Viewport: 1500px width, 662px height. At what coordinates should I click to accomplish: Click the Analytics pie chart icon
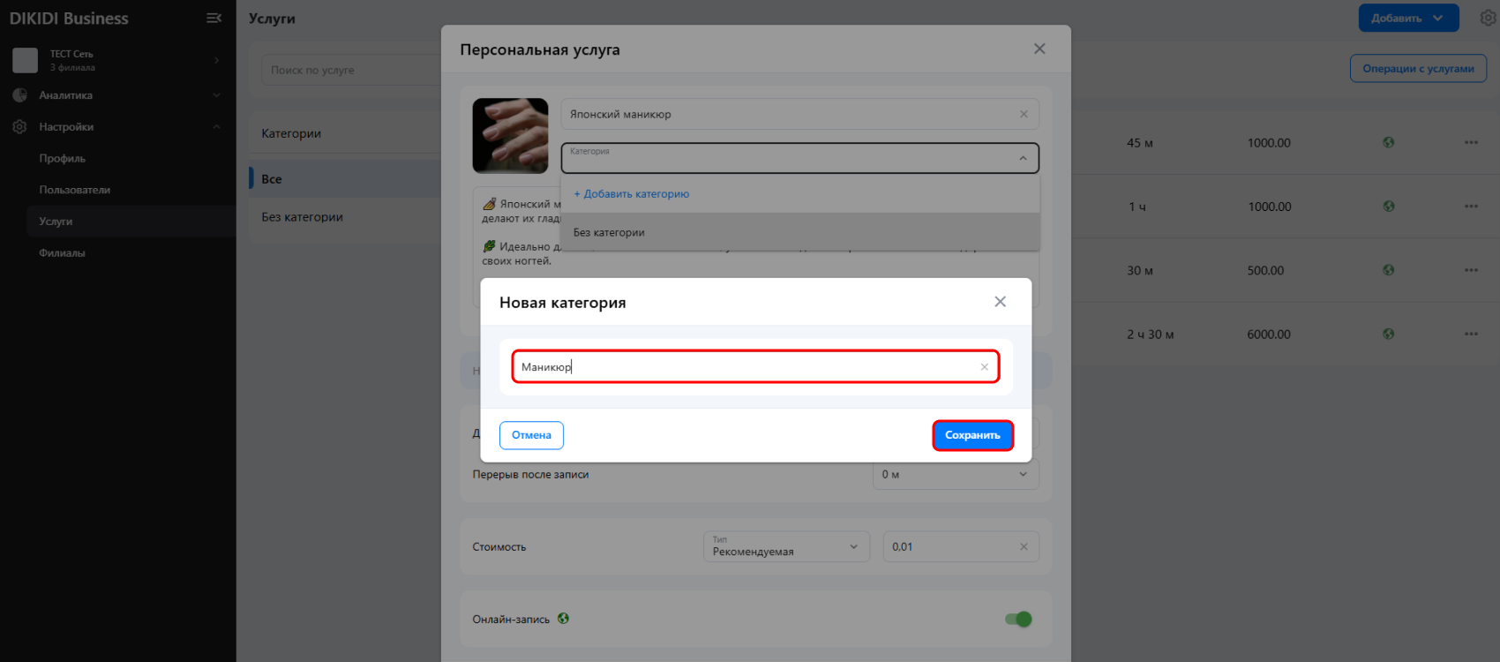(x=19, y=95)
